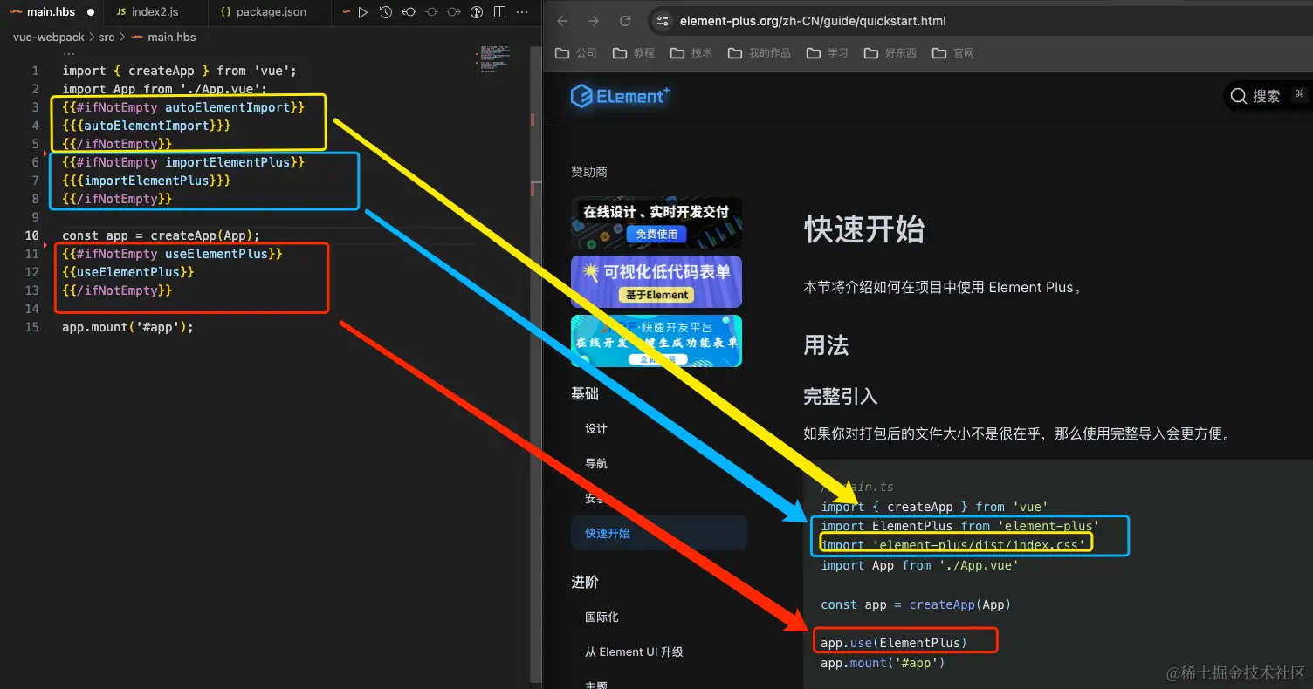Open the 快速开发平台 sponsor banner
Viewport: 1313px width, 689px height.
[x=656, y=341]
